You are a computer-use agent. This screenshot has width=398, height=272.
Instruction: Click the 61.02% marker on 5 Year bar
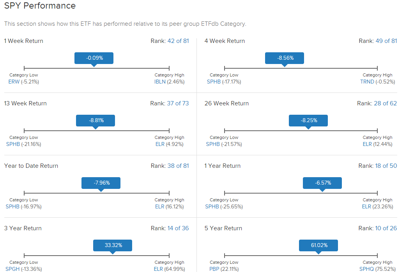pyautogui.click(x=318, y=245)
